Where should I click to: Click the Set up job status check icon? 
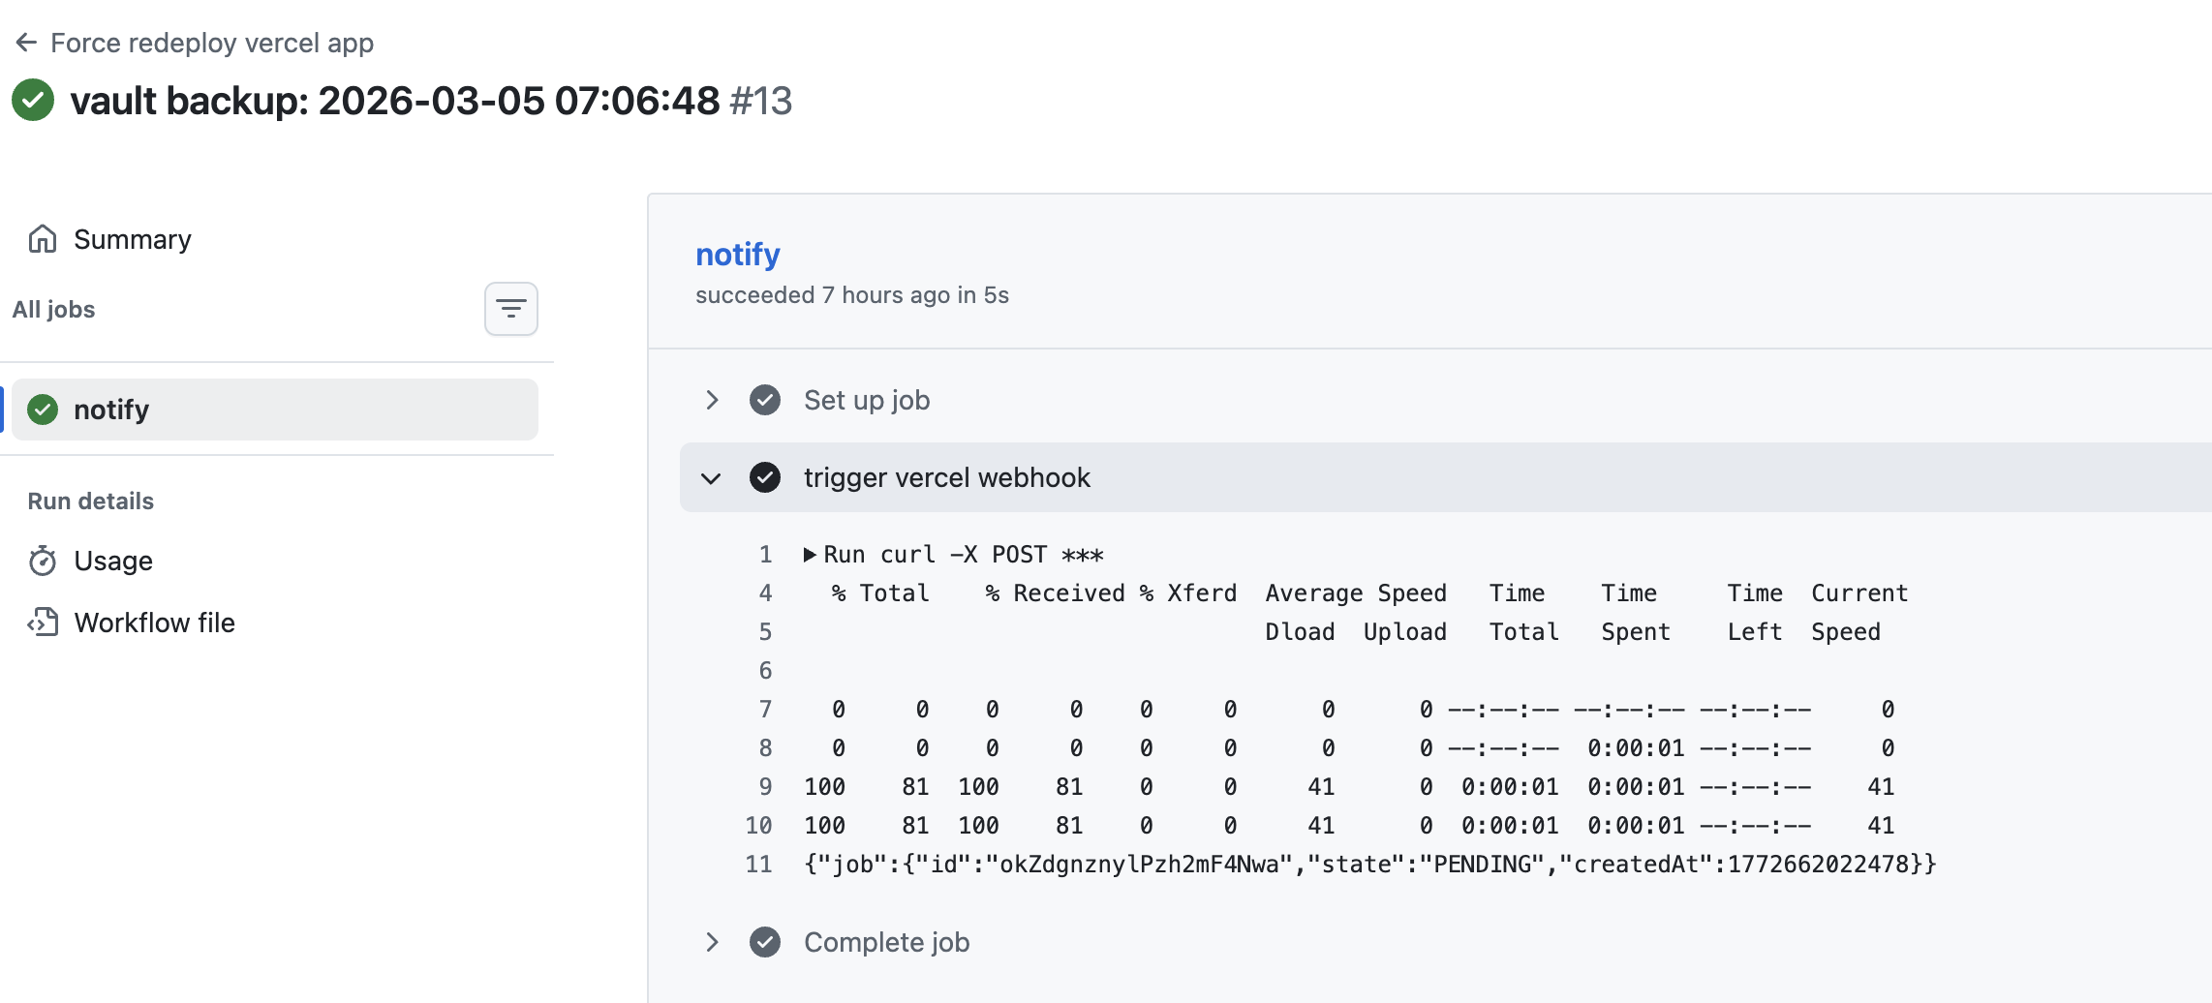click(x=765, y=400)
